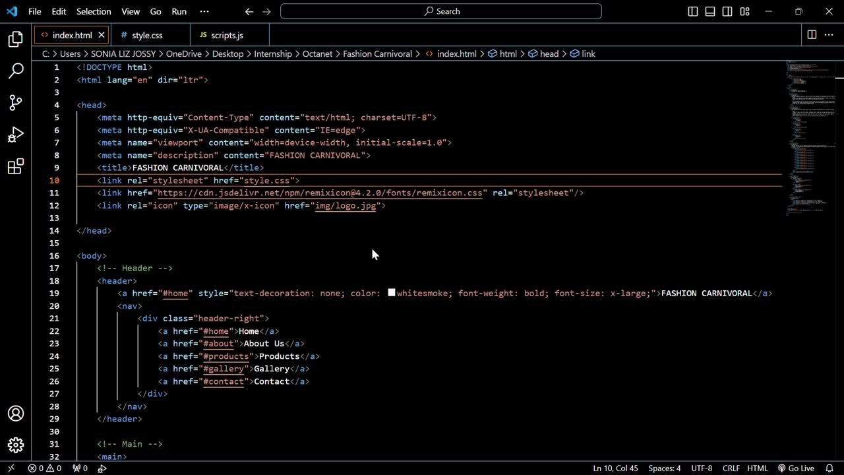This screenshot has width=844, height=475.
Task: Click the whitesmoke color swatch on line 19
Action: tap(392, 293)
